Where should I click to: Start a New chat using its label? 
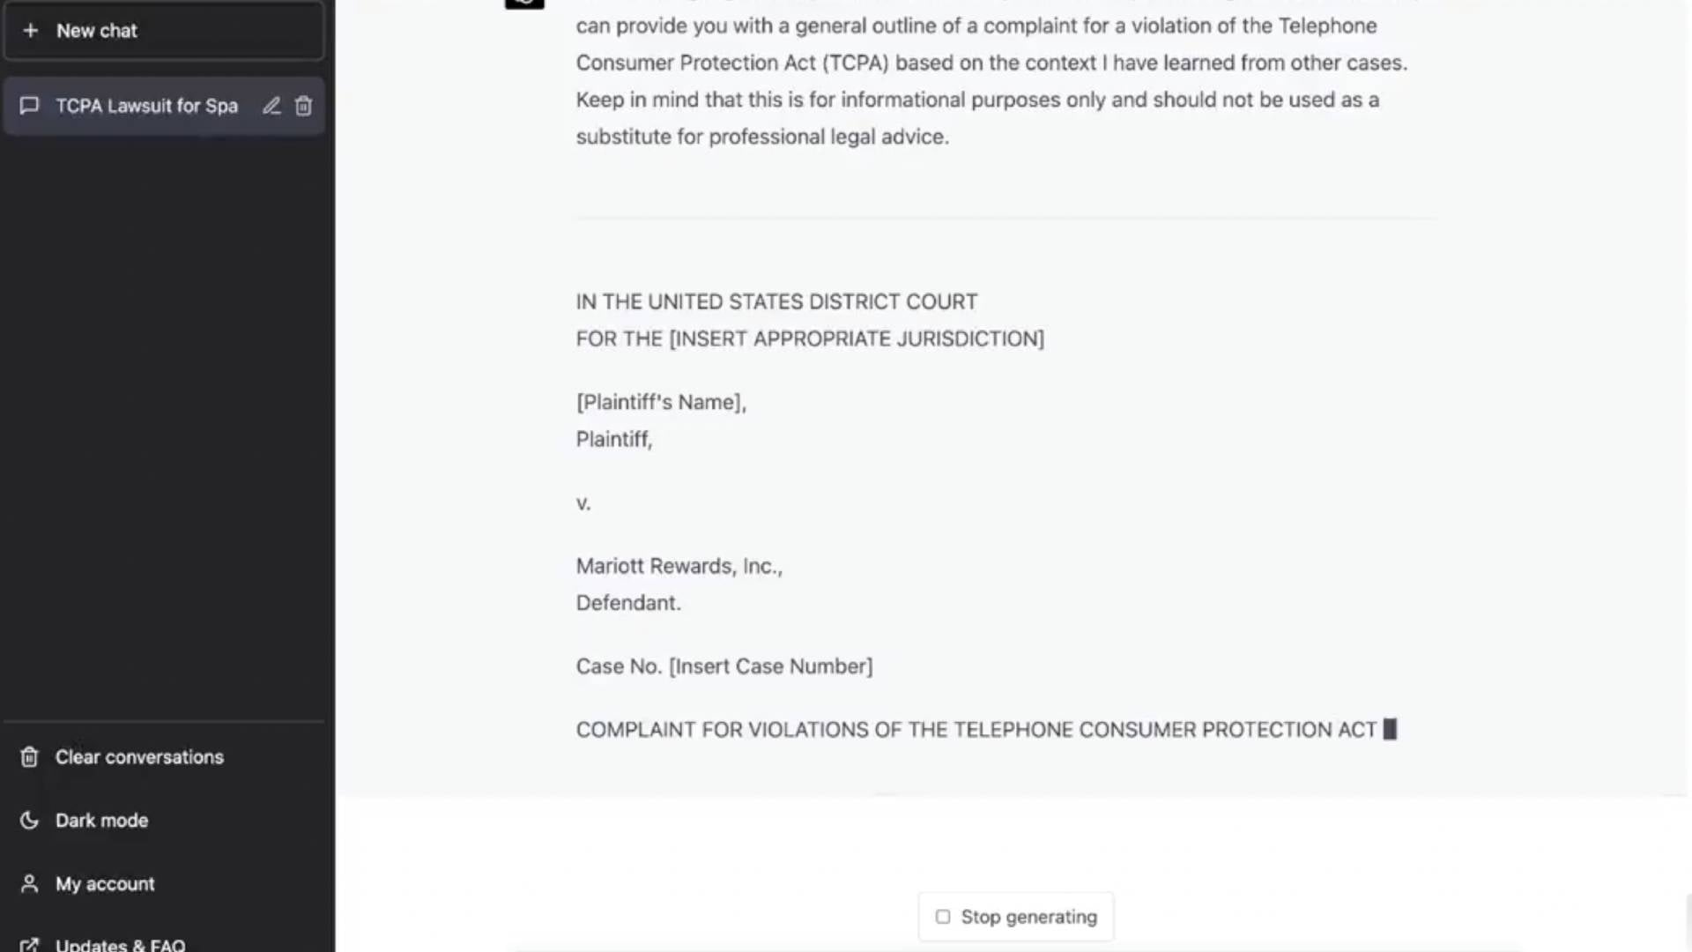[97, 31]
